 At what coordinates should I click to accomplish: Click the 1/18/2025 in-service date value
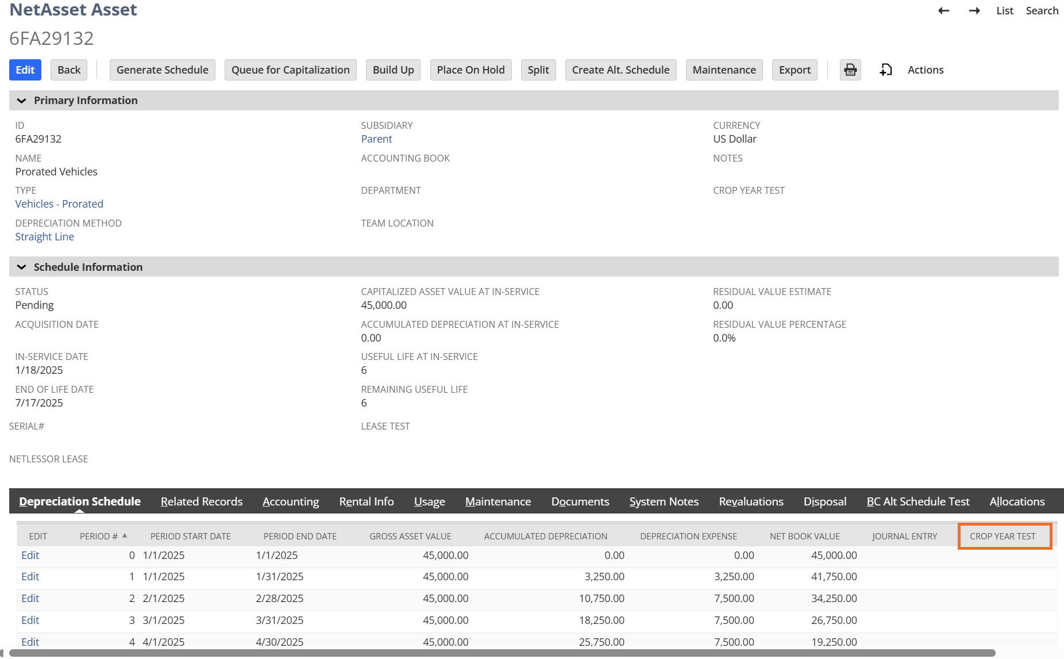(39, 370)
